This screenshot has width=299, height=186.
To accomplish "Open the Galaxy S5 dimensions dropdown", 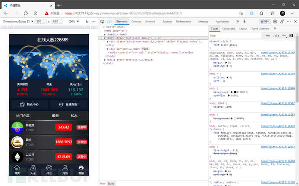I will [18, 22].
